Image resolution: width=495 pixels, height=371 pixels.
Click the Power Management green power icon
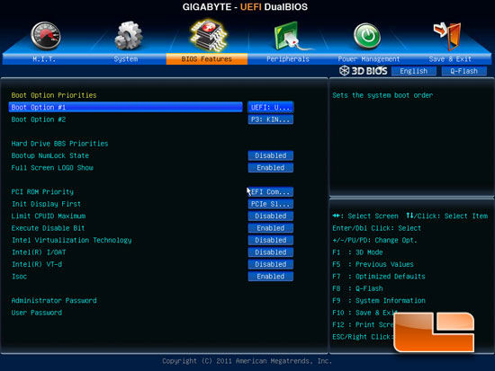coord(367,36)
